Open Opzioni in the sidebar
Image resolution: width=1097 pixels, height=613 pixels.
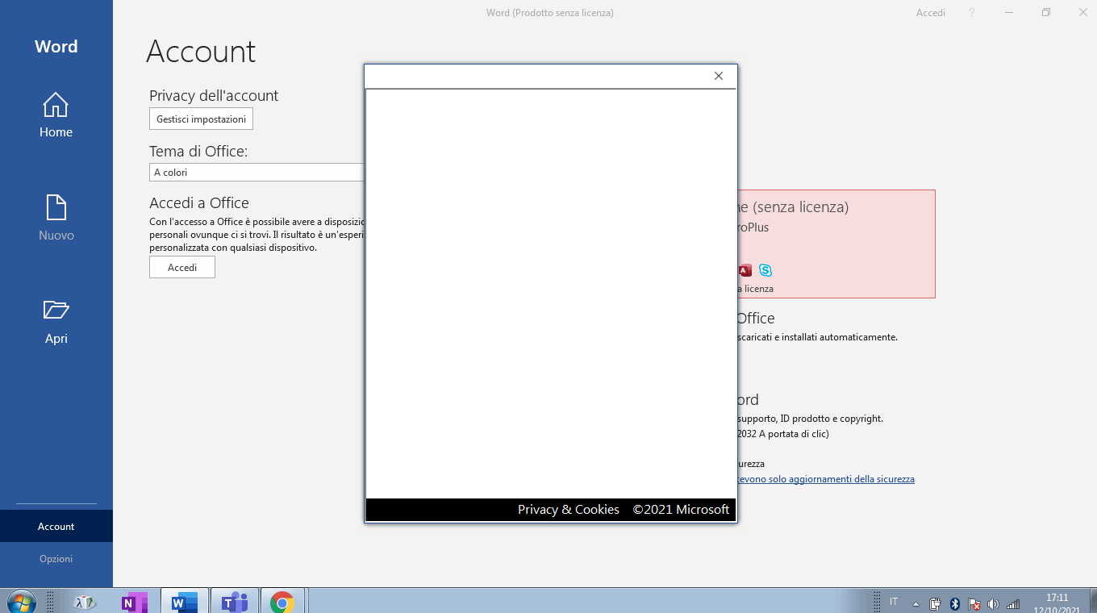click(56, 558)
